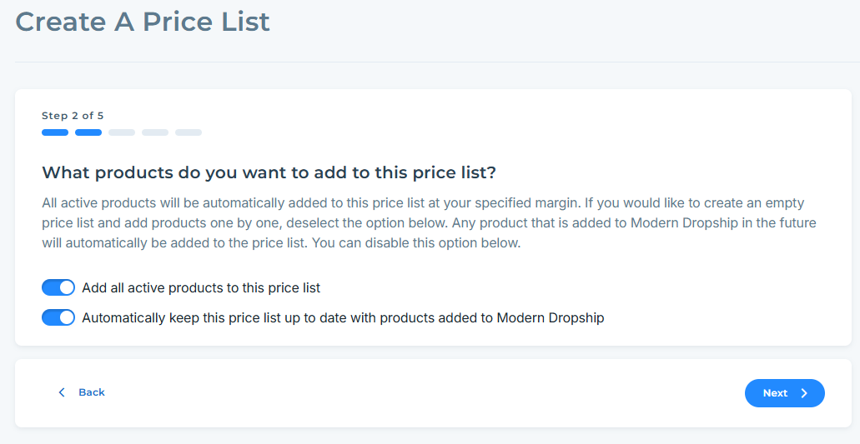Click the horizontal divider below the page title
This screenshot has width=860, height=444.
click(430, 62)
